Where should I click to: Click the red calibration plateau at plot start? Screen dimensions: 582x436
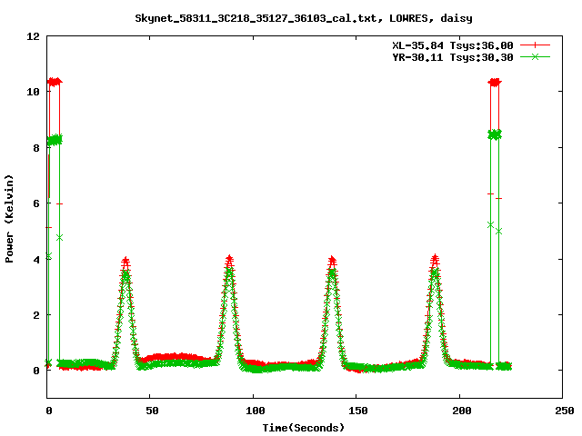click(54, 82)
